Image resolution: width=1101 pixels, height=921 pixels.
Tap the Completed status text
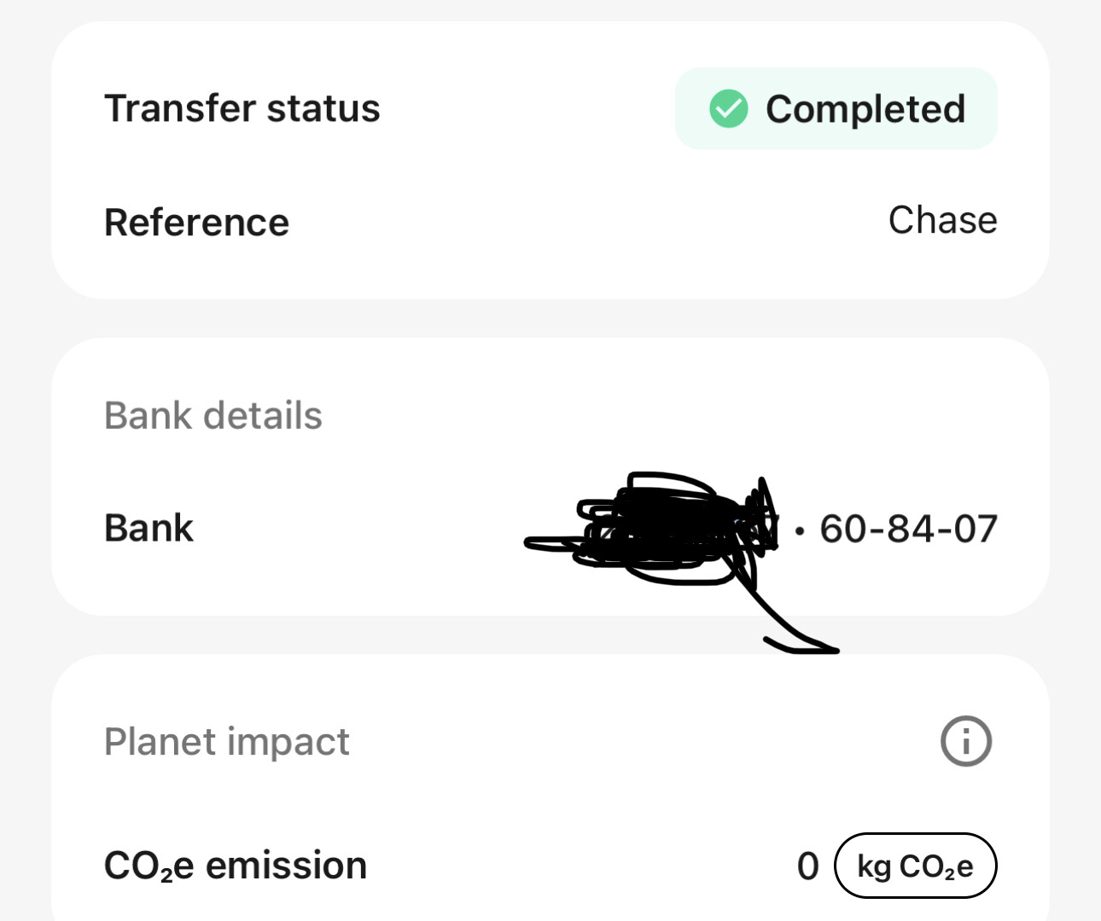tap(865, 109)
